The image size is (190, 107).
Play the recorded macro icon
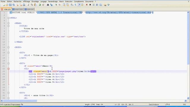[x=94, y=5]
